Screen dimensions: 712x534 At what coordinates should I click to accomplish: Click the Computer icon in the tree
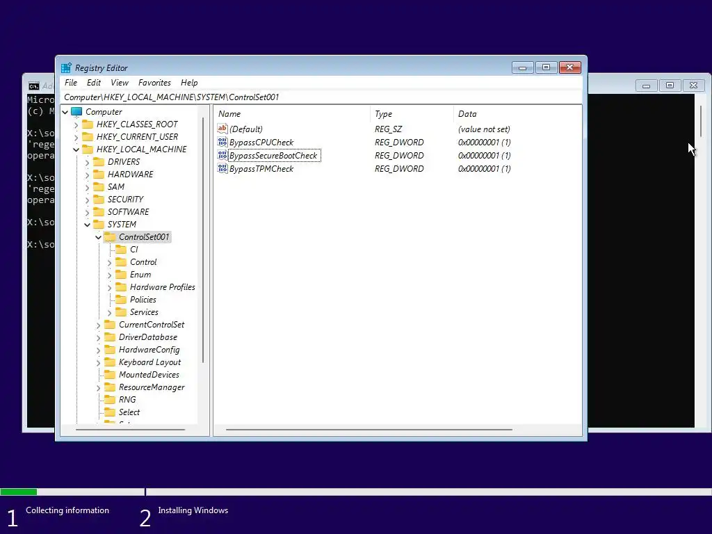76,112
